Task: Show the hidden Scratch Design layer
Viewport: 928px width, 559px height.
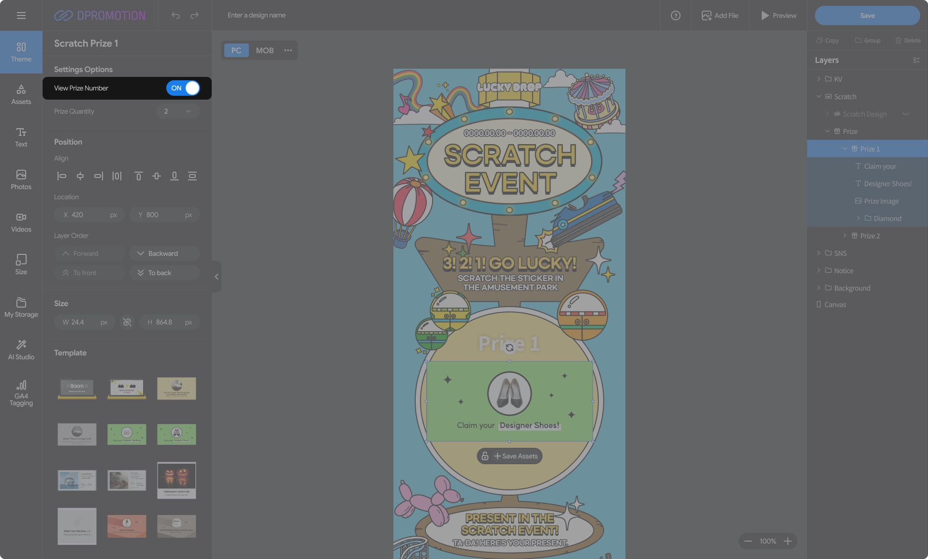Action: (905, 114)
